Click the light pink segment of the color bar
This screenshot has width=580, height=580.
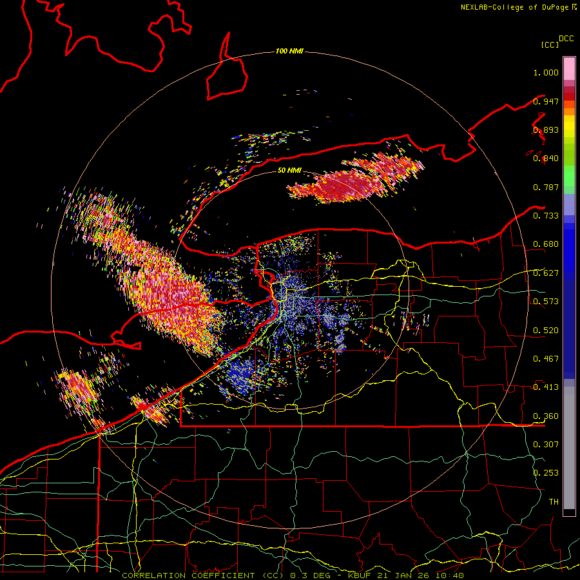tap(569, 68)
